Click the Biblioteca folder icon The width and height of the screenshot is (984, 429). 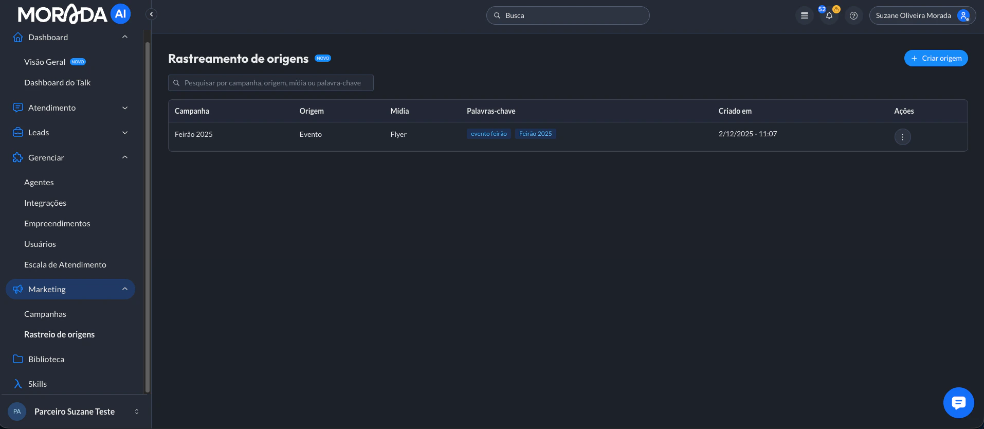tap(18, 359)
